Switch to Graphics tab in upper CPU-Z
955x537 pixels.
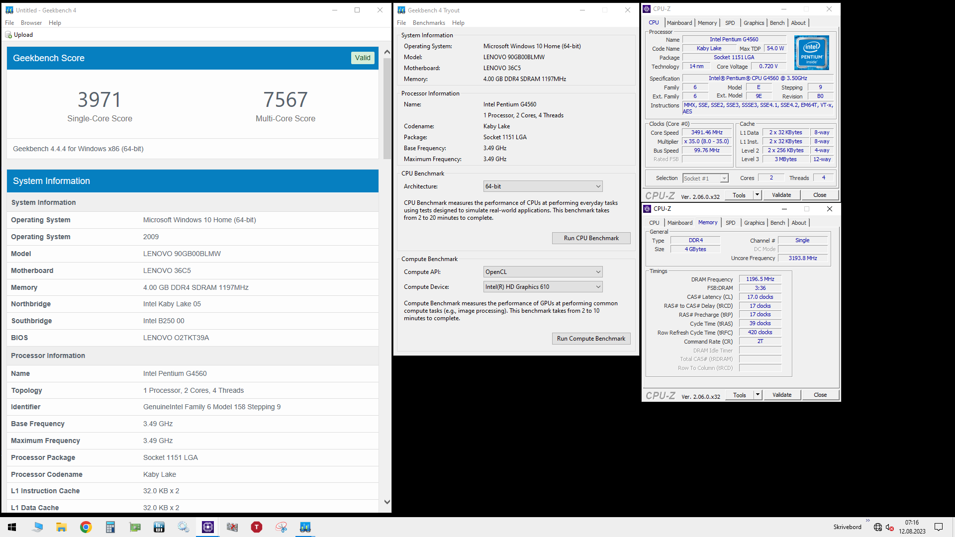pyautogui.click(x=754, y=23)
